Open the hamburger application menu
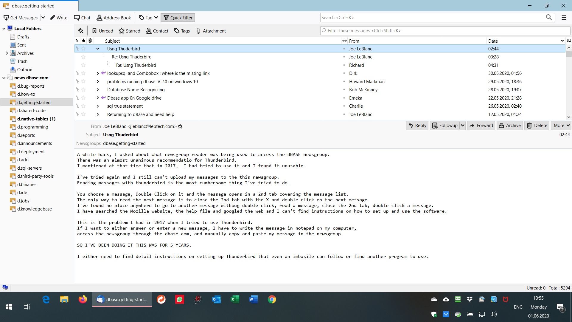 [x=564, y=18]
